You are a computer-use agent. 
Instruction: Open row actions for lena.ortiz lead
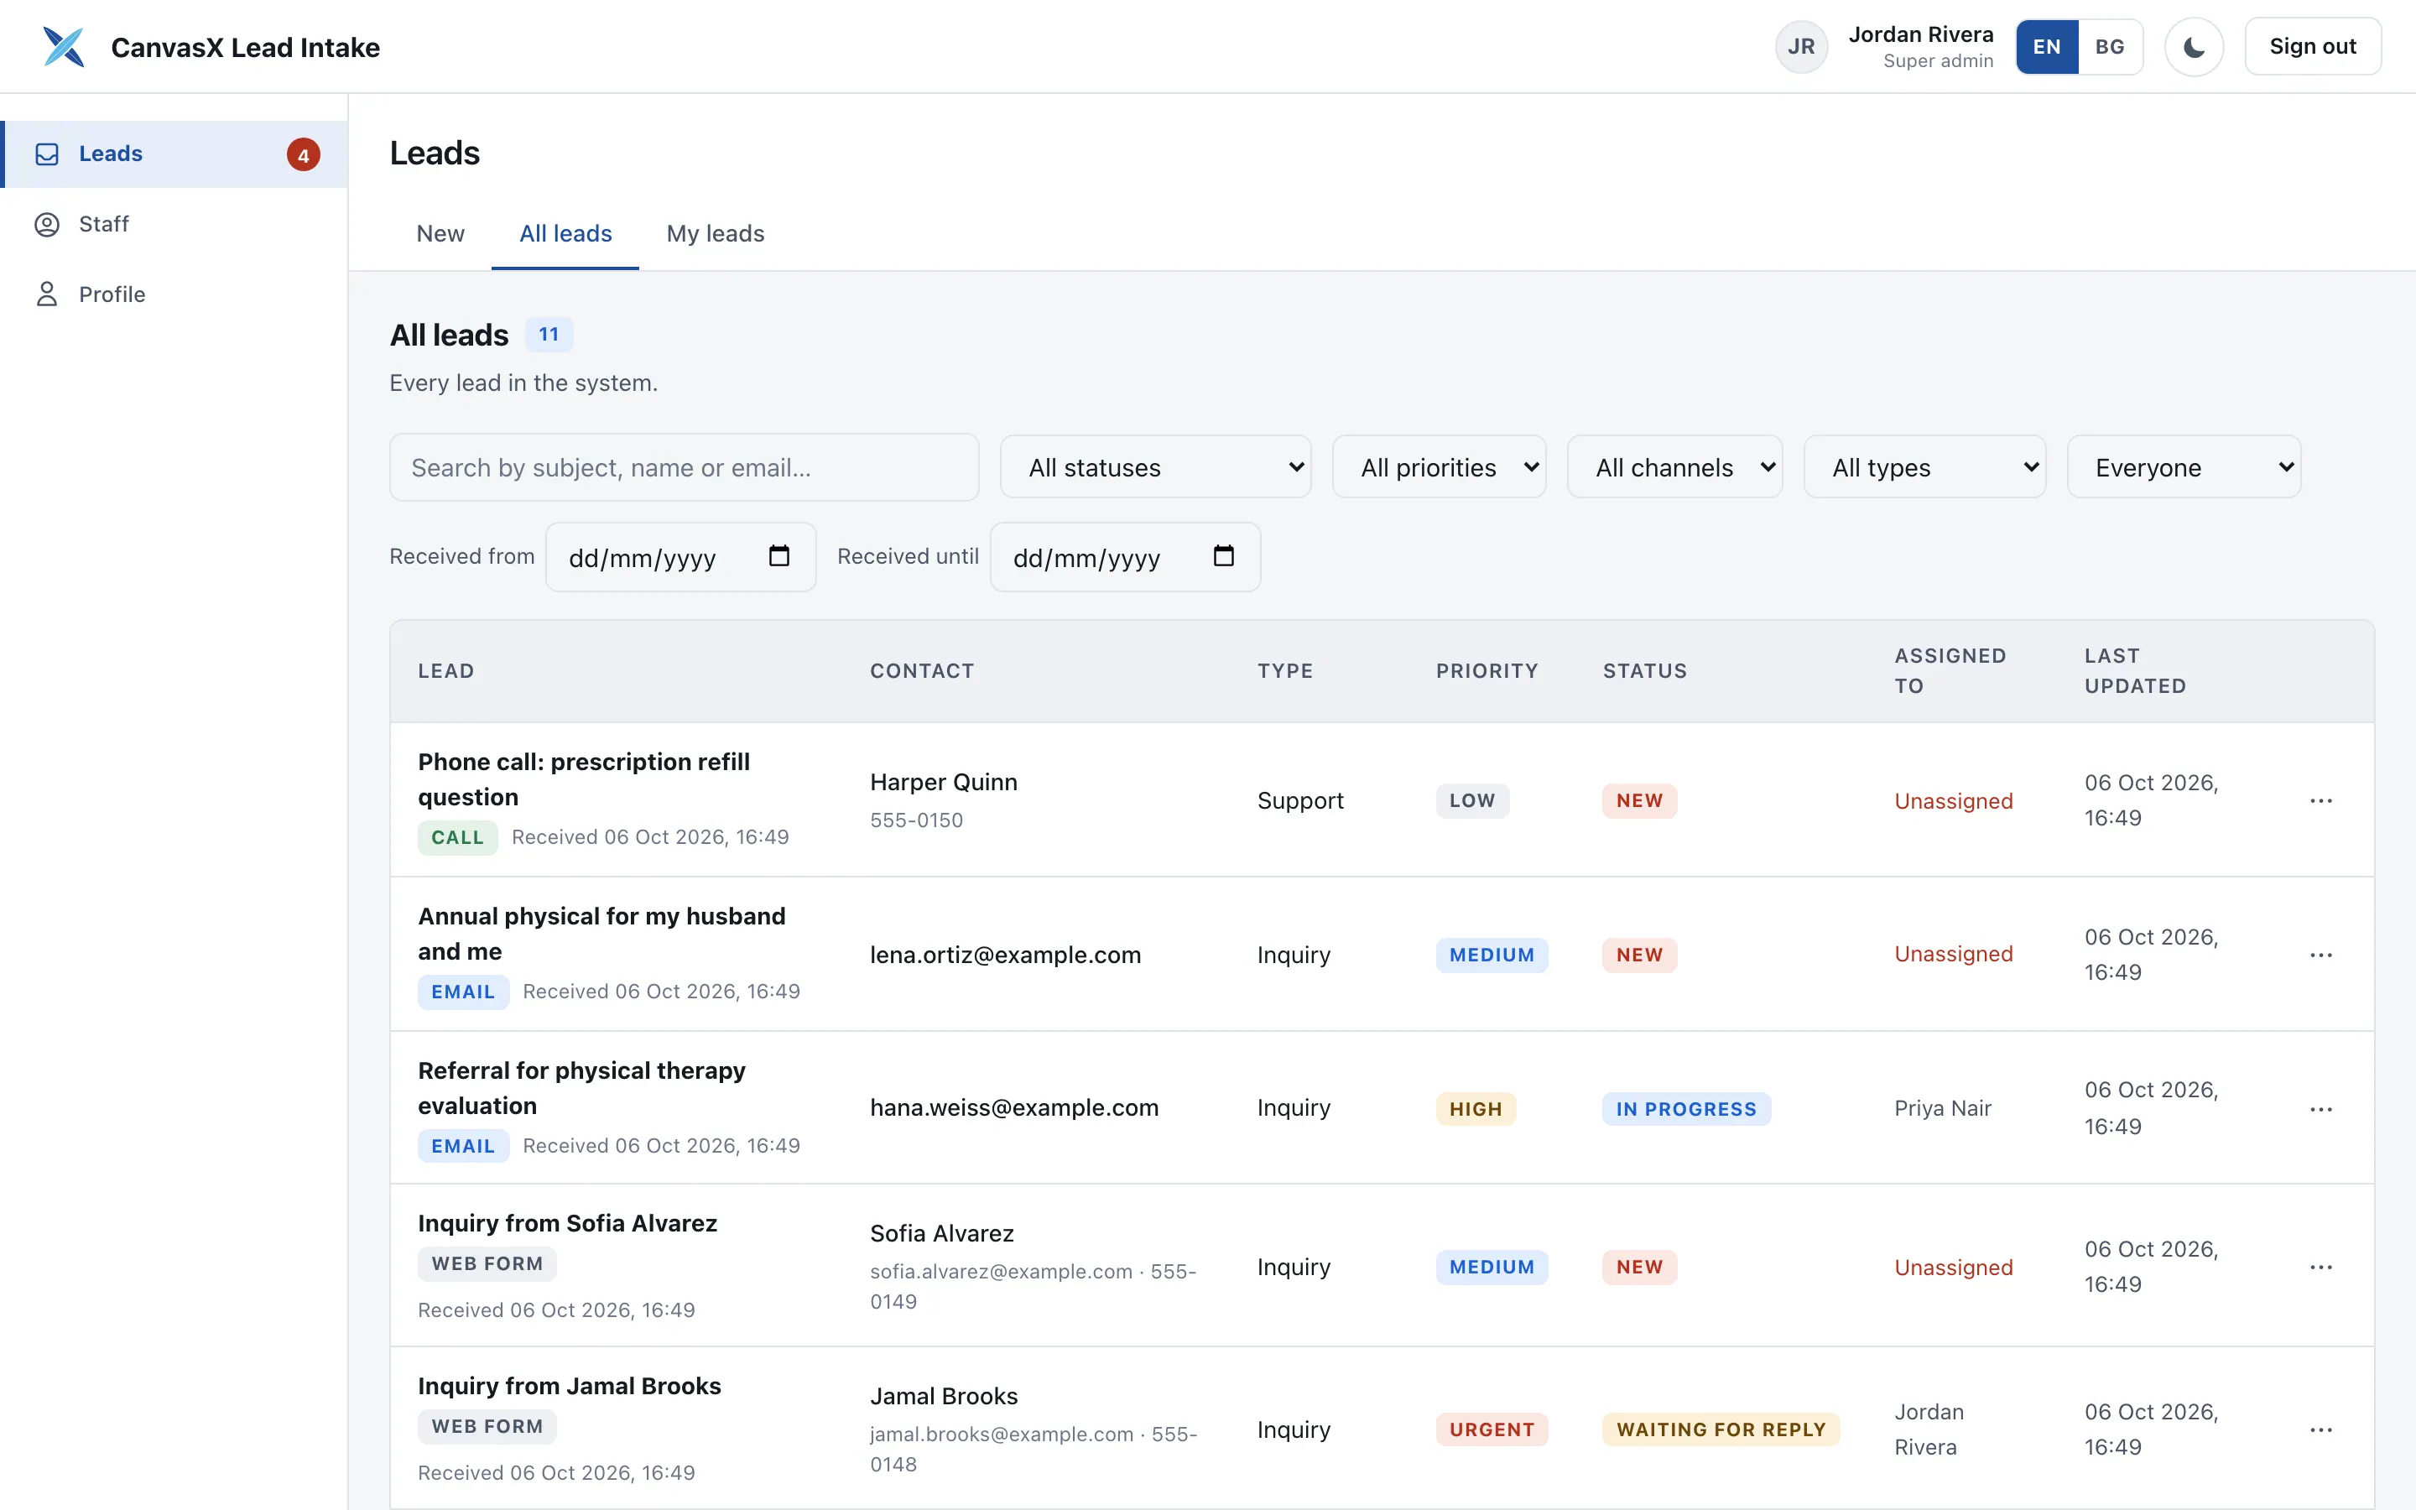[x=2320, y=955]
